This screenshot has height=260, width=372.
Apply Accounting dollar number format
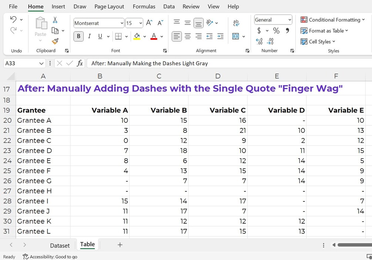[259, 30]
